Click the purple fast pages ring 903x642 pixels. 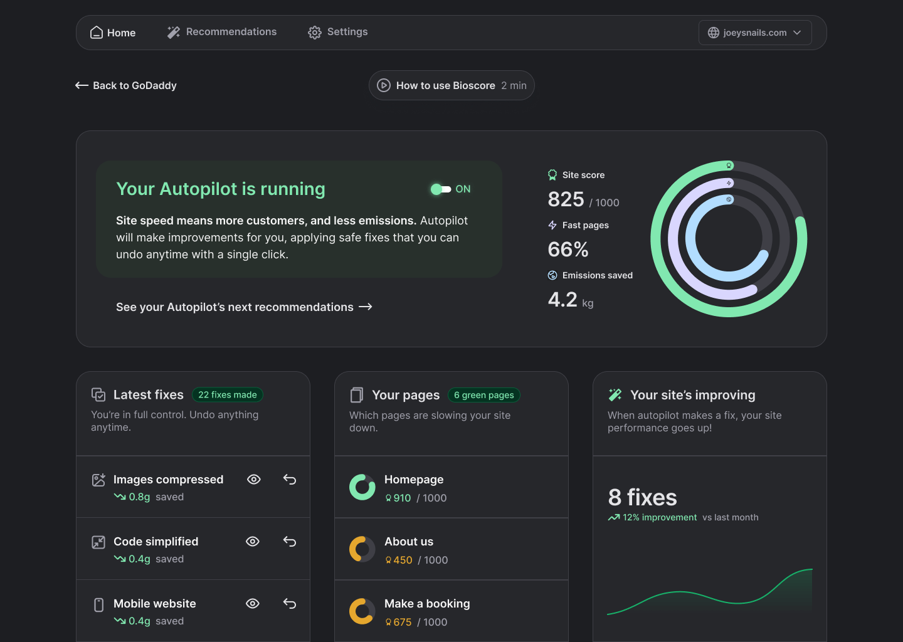(x=672, y=239)
